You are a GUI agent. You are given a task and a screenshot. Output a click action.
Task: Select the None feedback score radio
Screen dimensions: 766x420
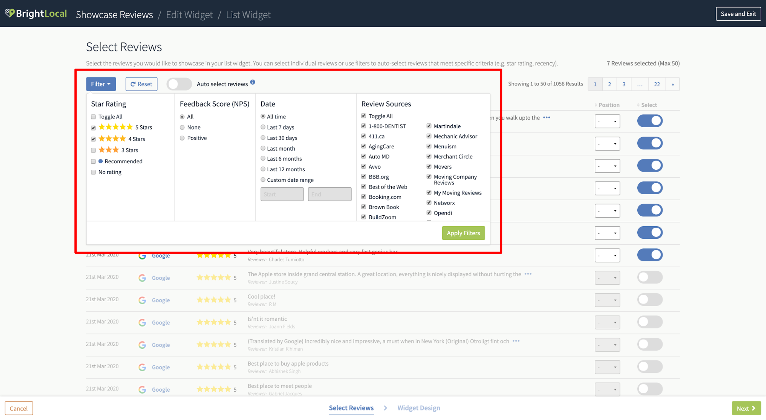click(182, 128)
